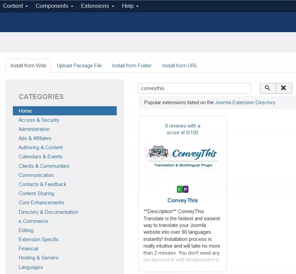This screenshot has width=296, height=274.
Task: Select the Languages category
Action: [30, 267]
